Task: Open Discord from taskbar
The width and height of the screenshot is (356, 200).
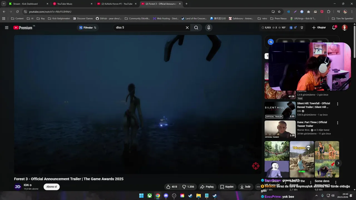Action: (x=166, y=196)
